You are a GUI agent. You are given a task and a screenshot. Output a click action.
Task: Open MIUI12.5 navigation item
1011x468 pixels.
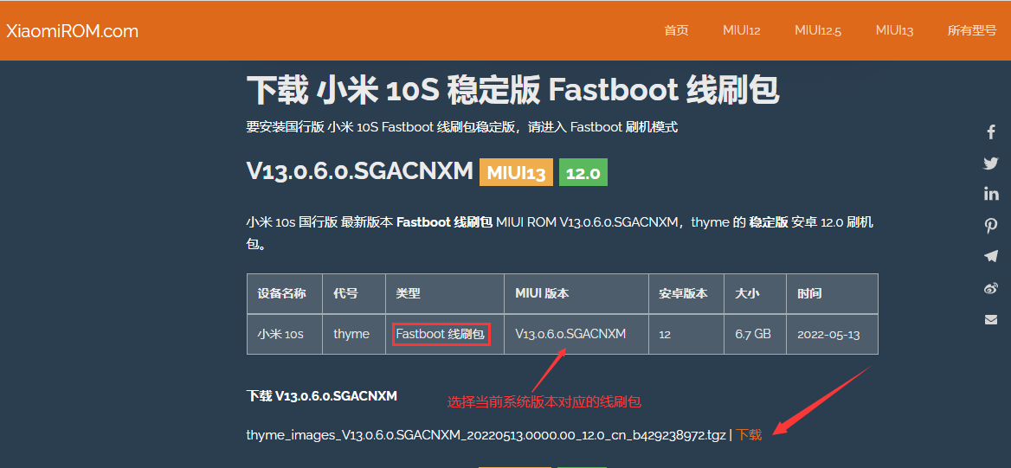pos(817,31)
